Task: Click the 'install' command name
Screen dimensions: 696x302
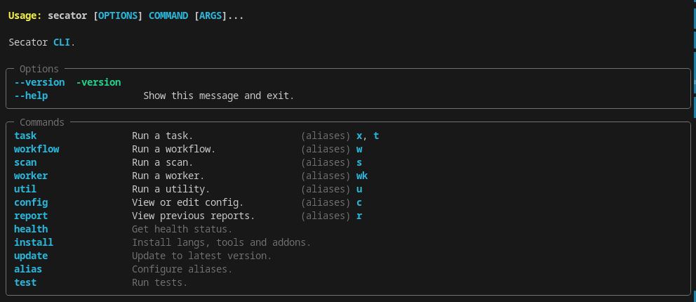Action: pos(34,242)
